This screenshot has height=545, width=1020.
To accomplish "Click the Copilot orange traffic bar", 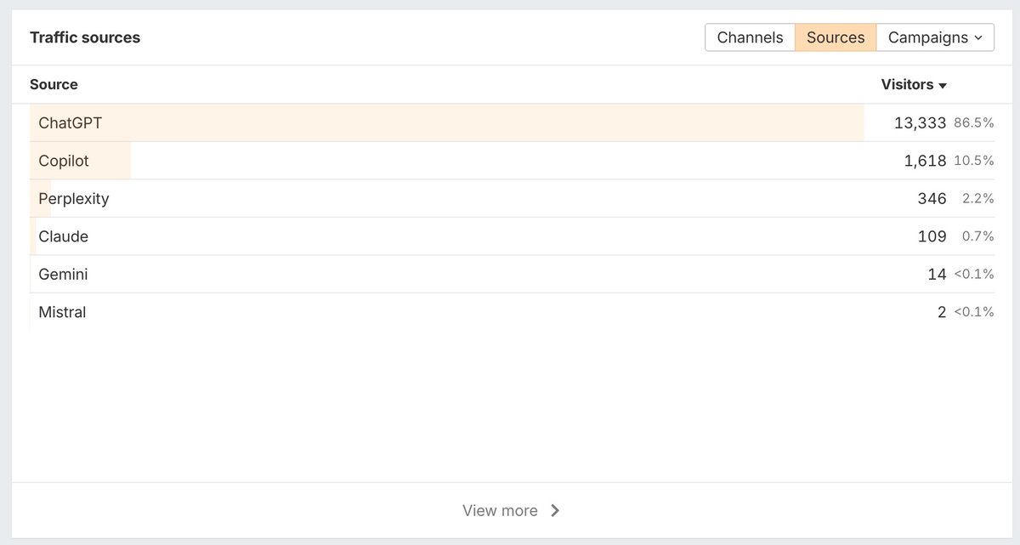I will (x=110, y=161).
